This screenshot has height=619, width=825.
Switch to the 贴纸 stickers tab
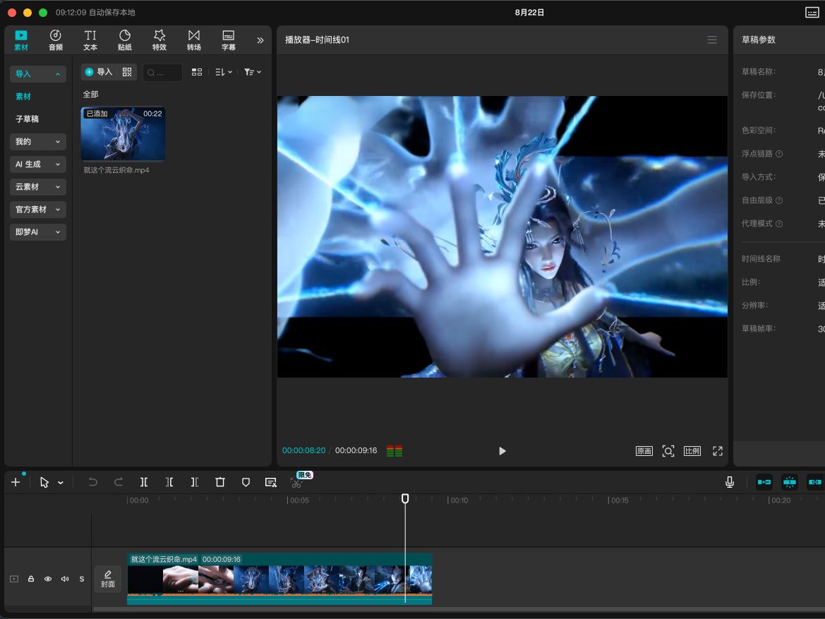[125, 40]
